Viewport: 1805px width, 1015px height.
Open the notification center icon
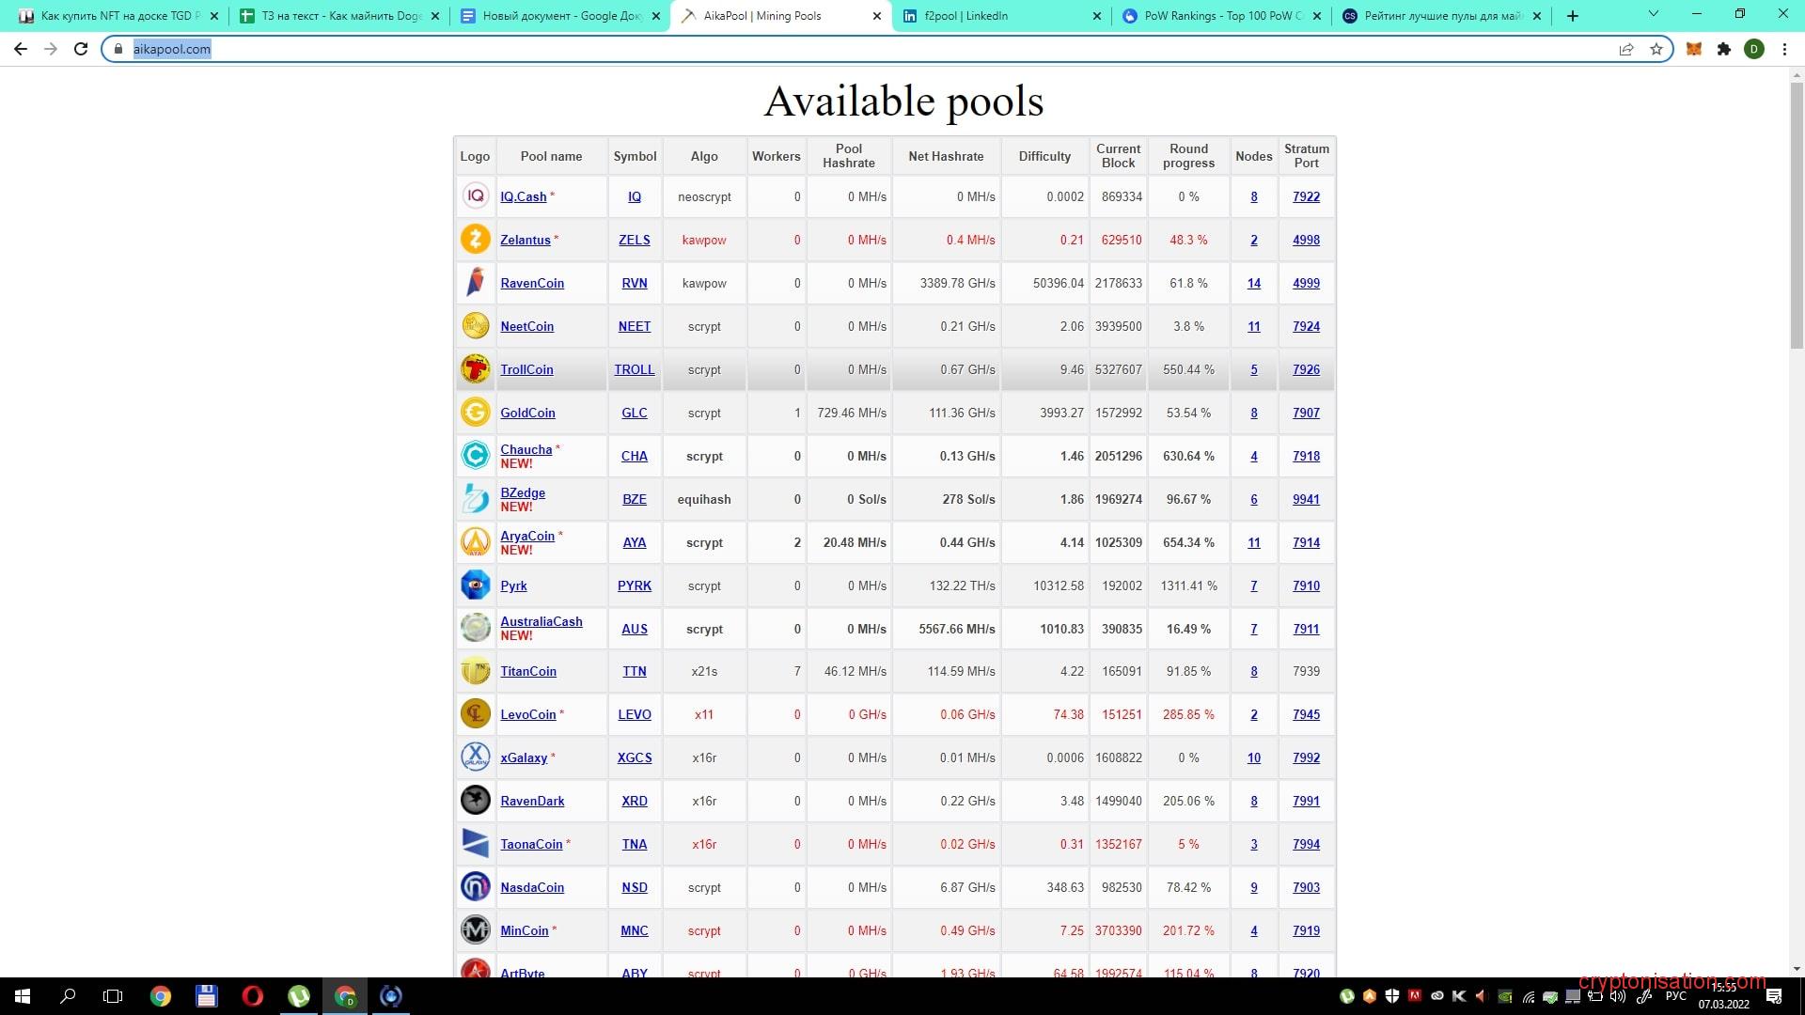(x=1774, y=996)
